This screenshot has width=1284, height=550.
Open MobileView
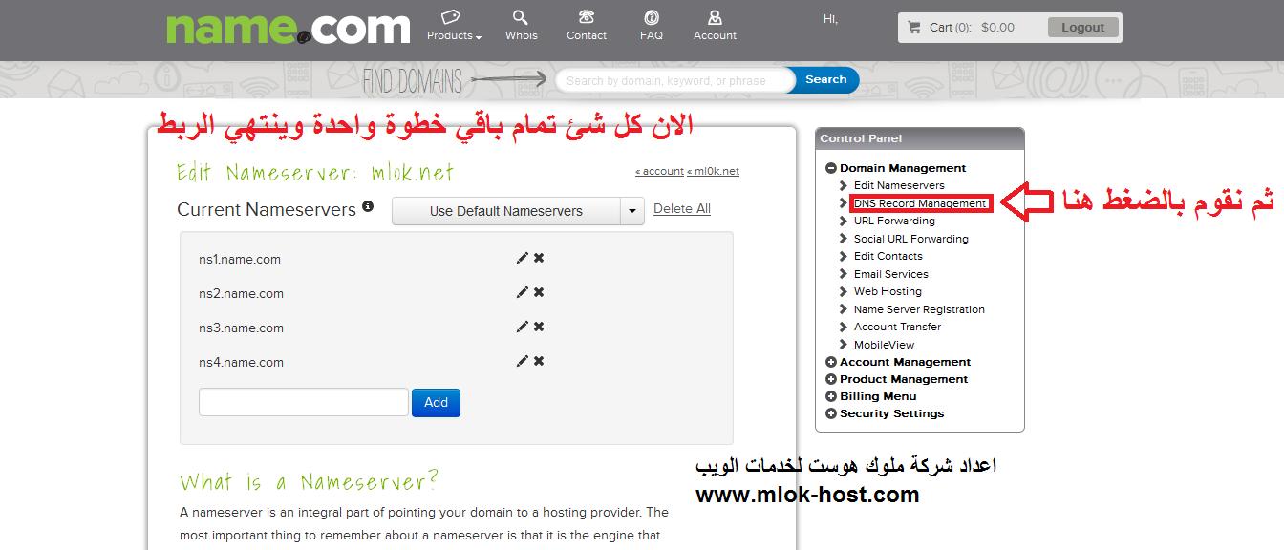point(884,345)
